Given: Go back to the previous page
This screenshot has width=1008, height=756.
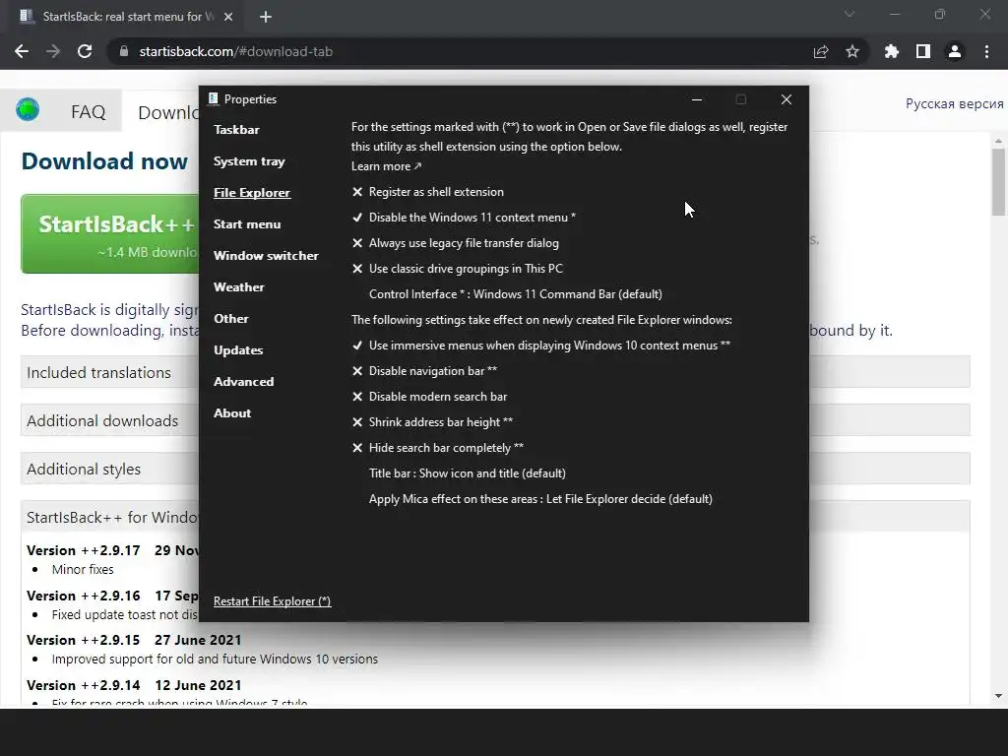Looking at the screenshot, I should pos(22,51).
